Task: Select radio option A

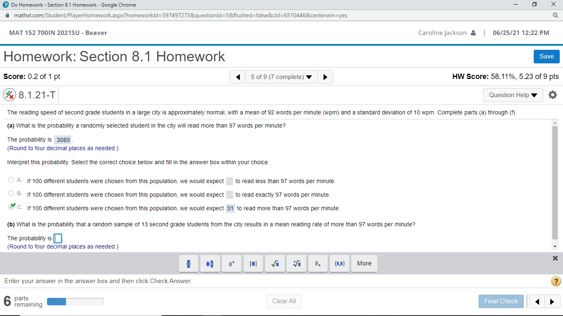Action: 11,180
